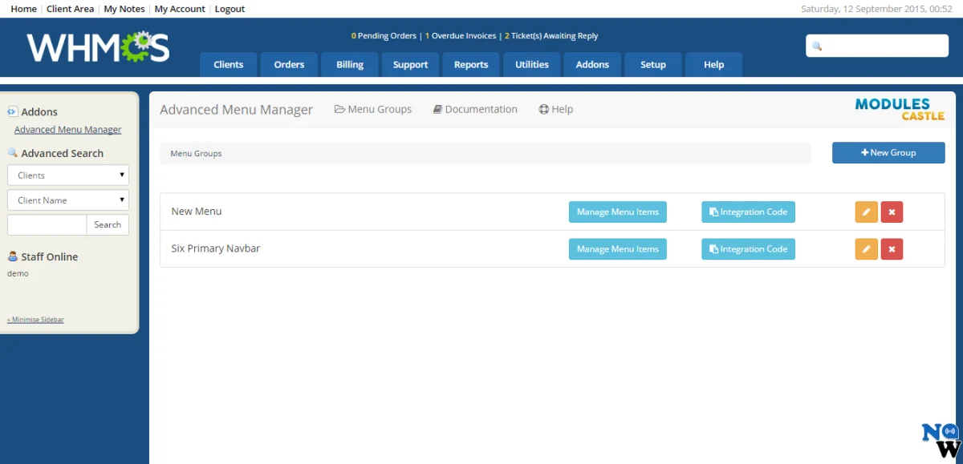Select the Addons navigation tab
The height and width of the screenshot is (464, 963).
[592, 65]
